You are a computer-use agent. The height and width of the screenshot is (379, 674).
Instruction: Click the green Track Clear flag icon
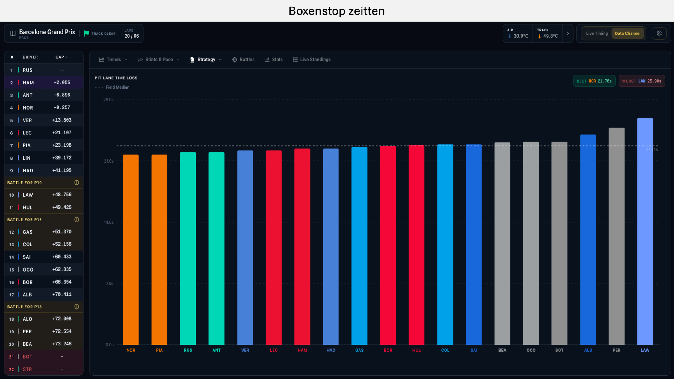[87, 33]
